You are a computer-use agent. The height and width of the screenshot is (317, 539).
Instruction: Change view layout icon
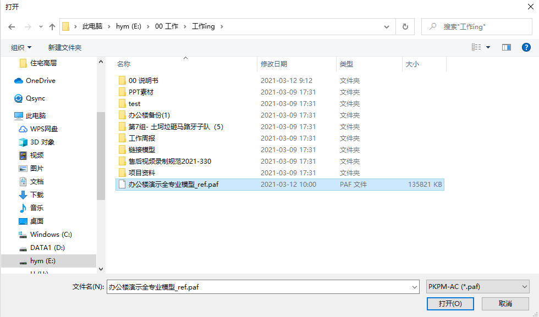tap(476, 47)
